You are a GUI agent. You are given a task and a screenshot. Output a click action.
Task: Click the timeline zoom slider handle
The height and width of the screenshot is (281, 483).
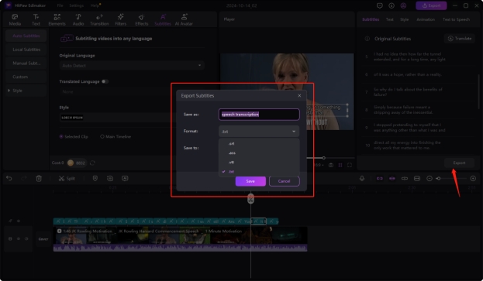click(438, 178)
